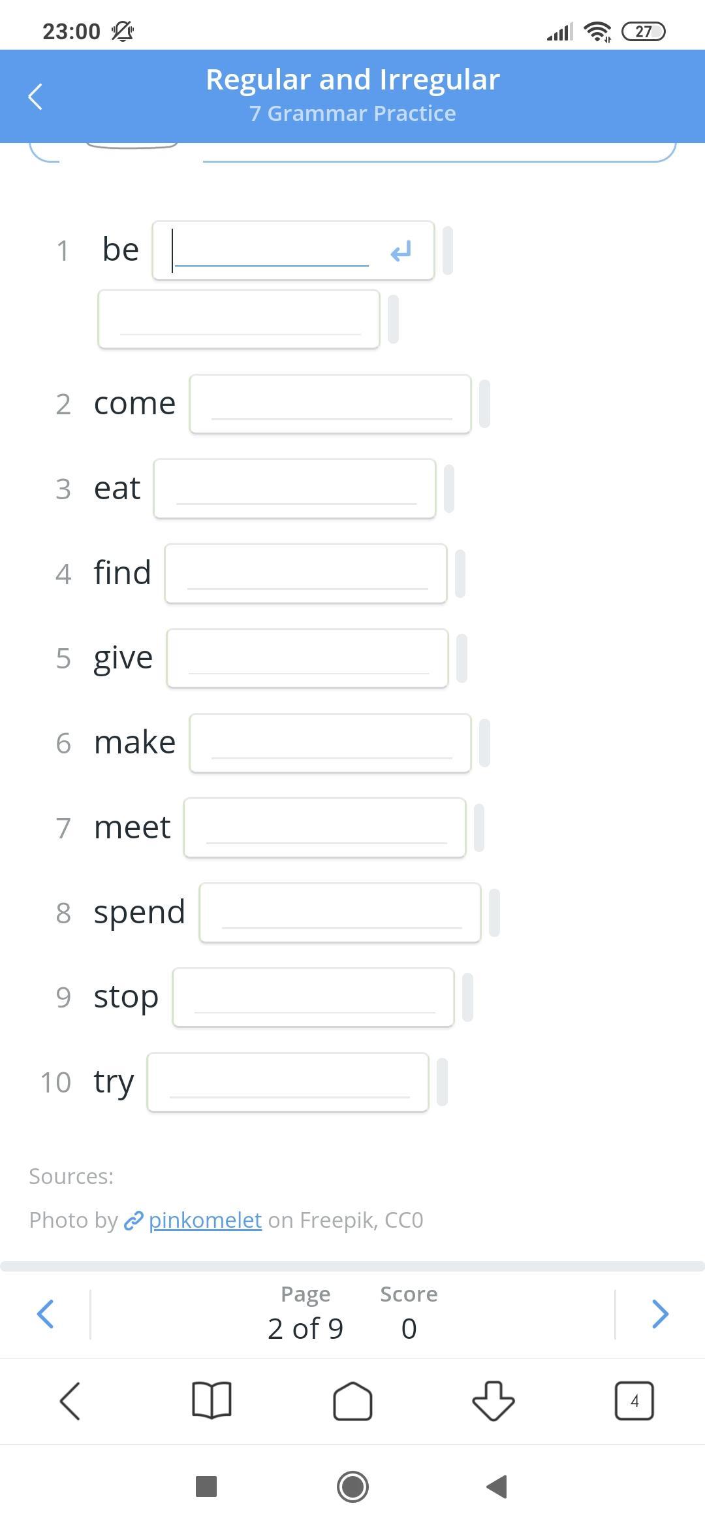
Task: Focus the input field beside 'give'
Action: 307,658
